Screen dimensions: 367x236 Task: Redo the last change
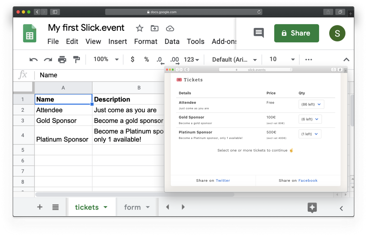click(48, 59)
